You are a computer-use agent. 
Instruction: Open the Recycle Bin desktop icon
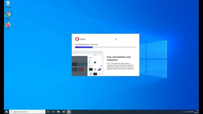[8, 4]
